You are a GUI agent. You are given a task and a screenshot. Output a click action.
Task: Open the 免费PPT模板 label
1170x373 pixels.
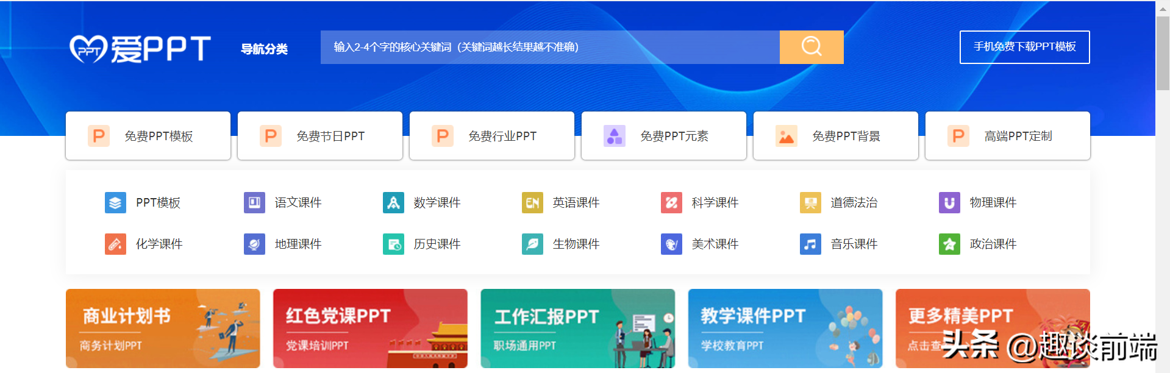[x=159, y=136]
